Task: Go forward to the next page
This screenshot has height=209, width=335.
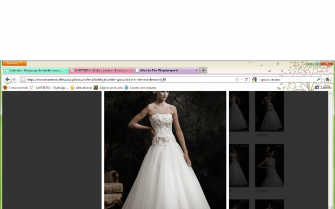Action: [14, 79]
